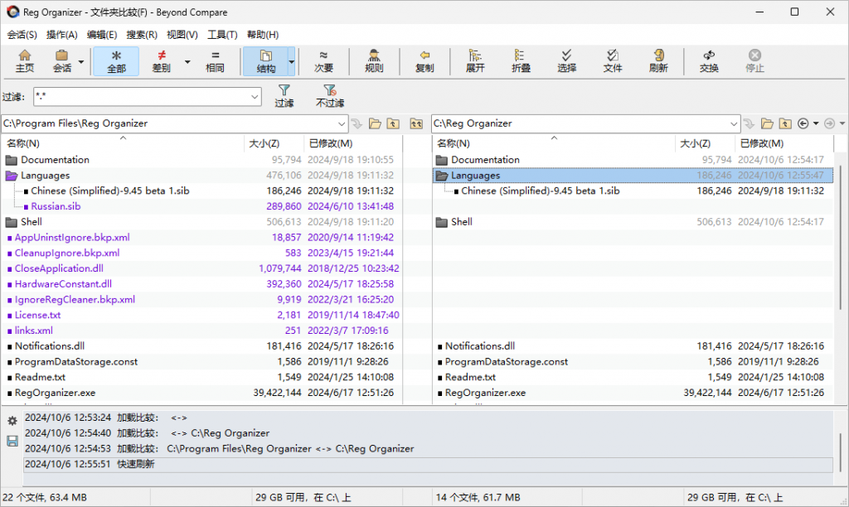849x507 pixels.
Task: Click the 不过滤 remove-filter icon
Action: coord(330,96)
